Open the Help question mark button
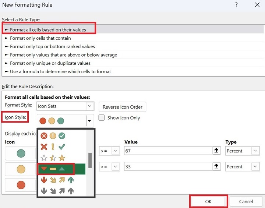Screen dimensions: 265x208 [x=236, y=5]
